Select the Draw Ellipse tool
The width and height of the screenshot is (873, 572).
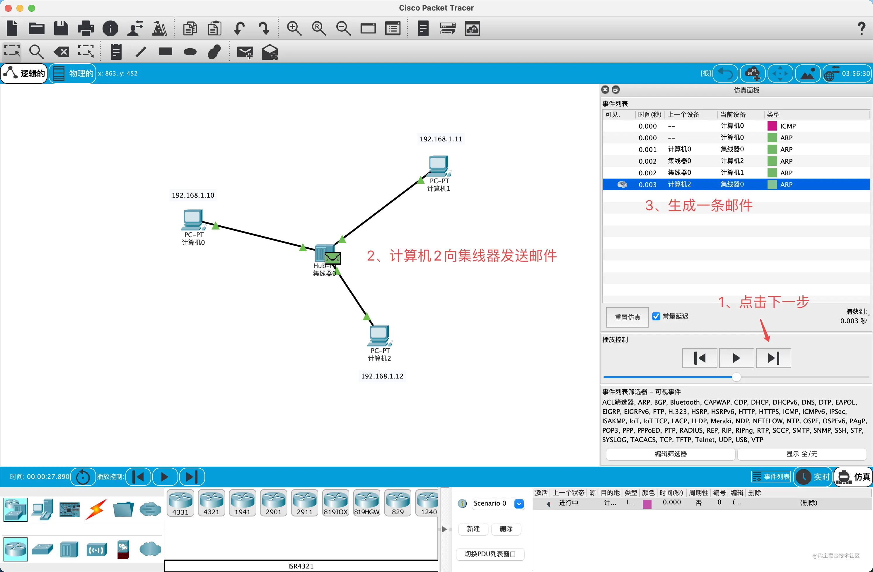coord(190,52)
